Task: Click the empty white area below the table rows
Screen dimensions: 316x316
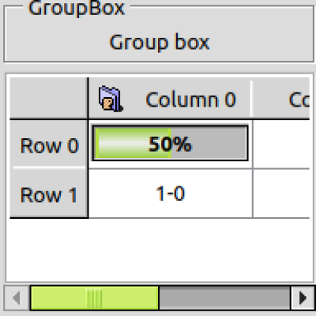Action: pos(160,250)
